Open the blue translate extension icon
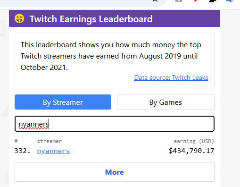This screenshot has height=187, width=240. [229, 1]
